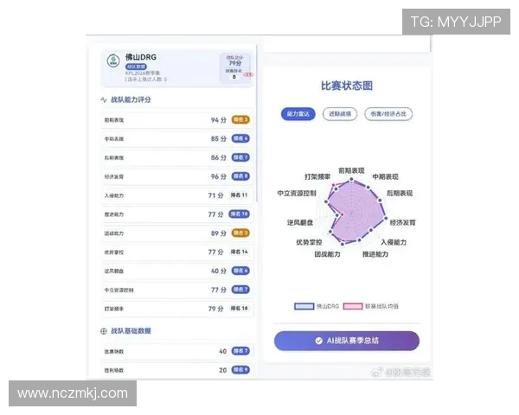
Task: Click the 排名 10 badge
Action: 240,214
